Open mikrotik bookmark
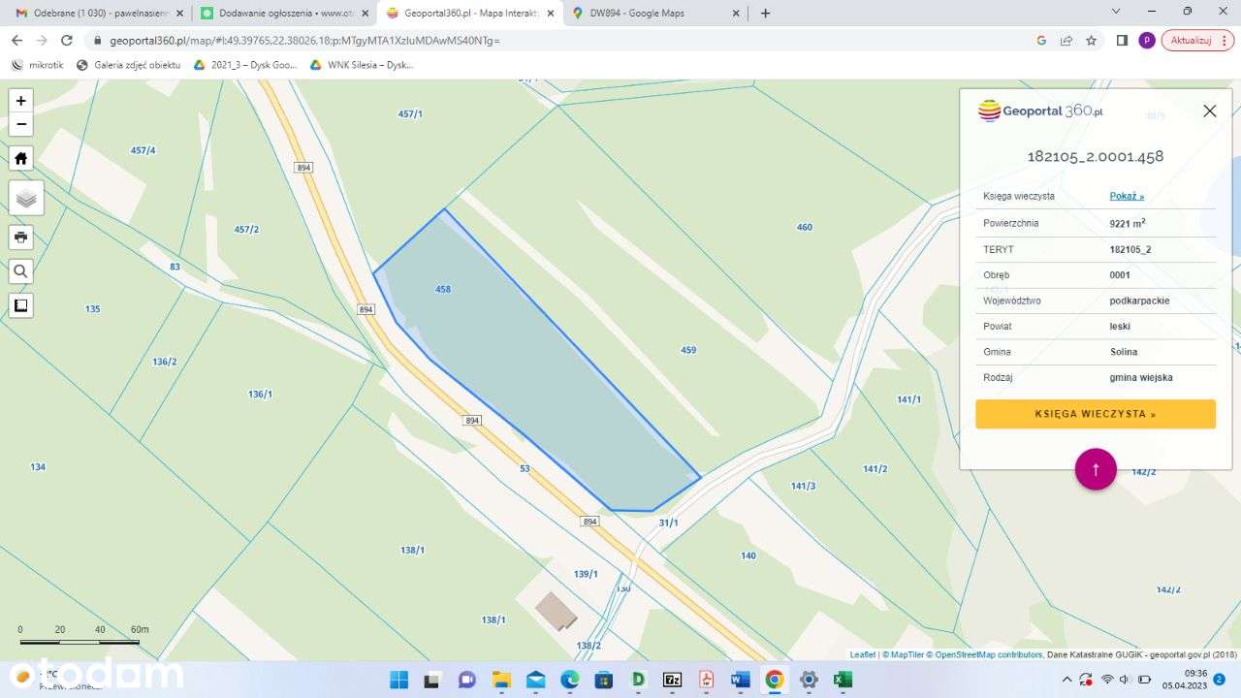1241x698 pixels. click(x=38, y=65)
